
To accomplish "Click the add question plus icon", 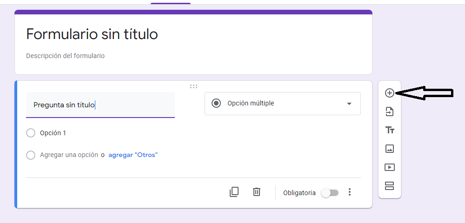I will pos(389,93).
